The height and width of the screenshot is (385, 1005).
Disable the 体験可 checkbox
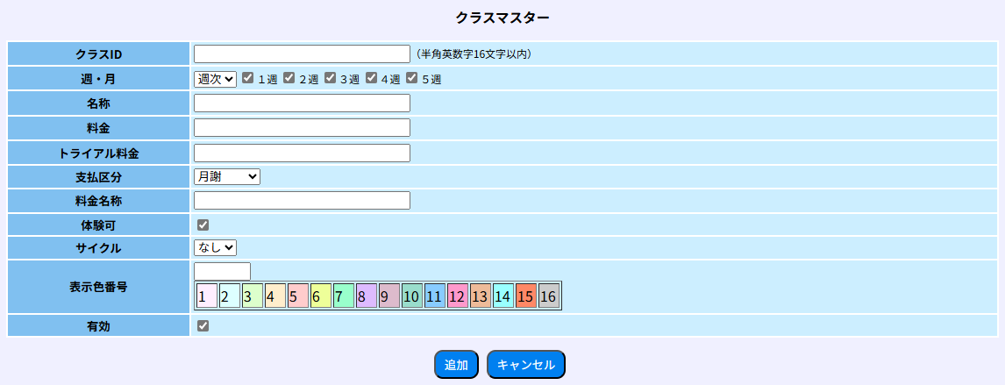pyautogui.click(x=203, y=225)
